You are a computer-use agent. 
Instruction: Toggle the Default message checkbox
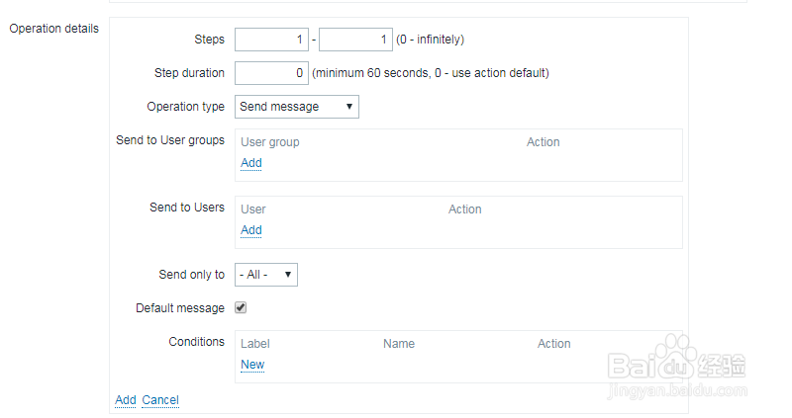click(x=241, y=308)
